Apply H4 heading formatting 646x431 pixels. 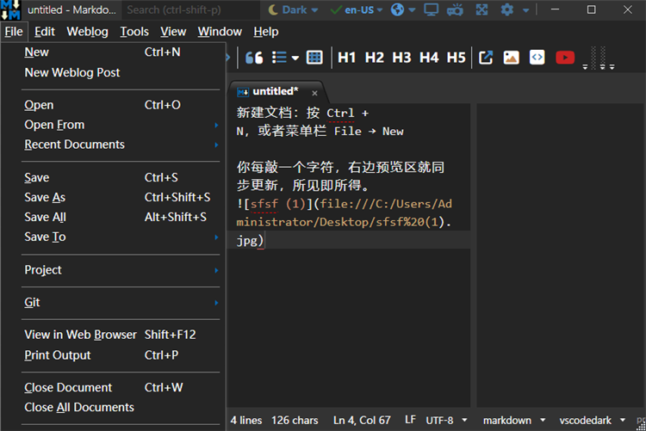click(428, 58)
